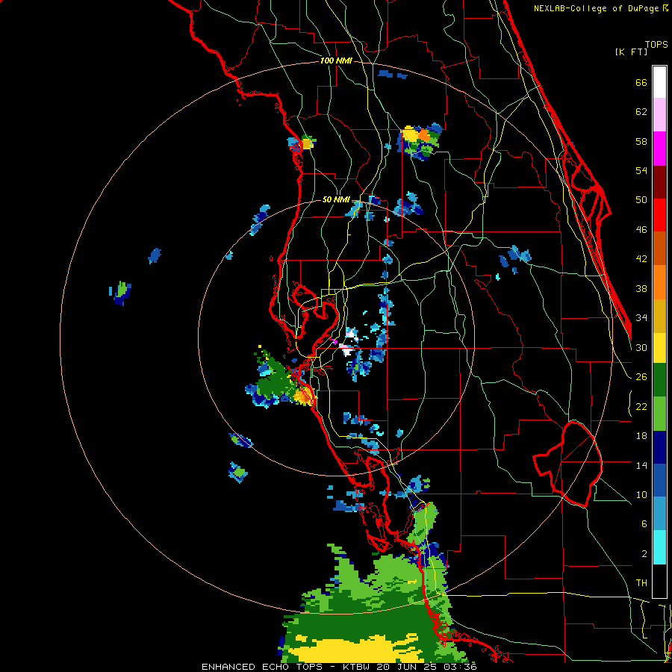Click the navy legend band above 18
Viewport: 672px width, 672px height.
tap(659, 447)
